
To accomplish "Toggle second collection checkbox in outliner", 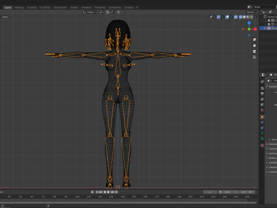I will (x=269, y=24).
